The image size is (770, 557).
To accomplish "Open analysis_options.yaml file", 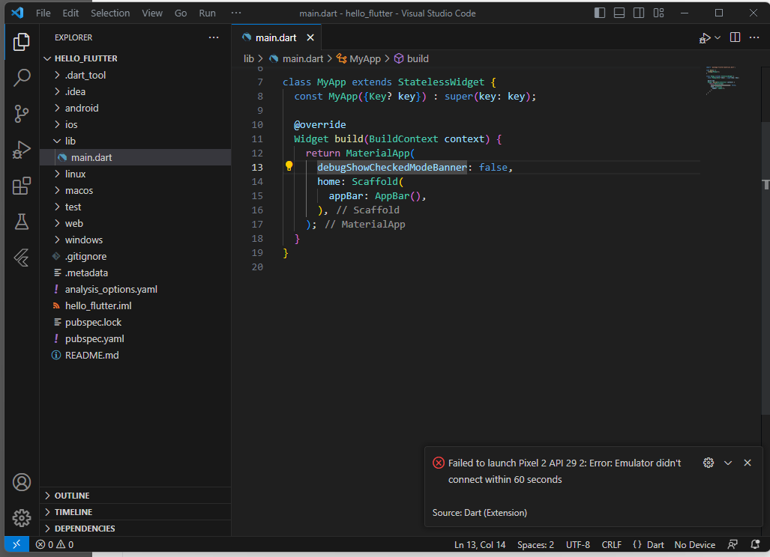I will (135, 289).
